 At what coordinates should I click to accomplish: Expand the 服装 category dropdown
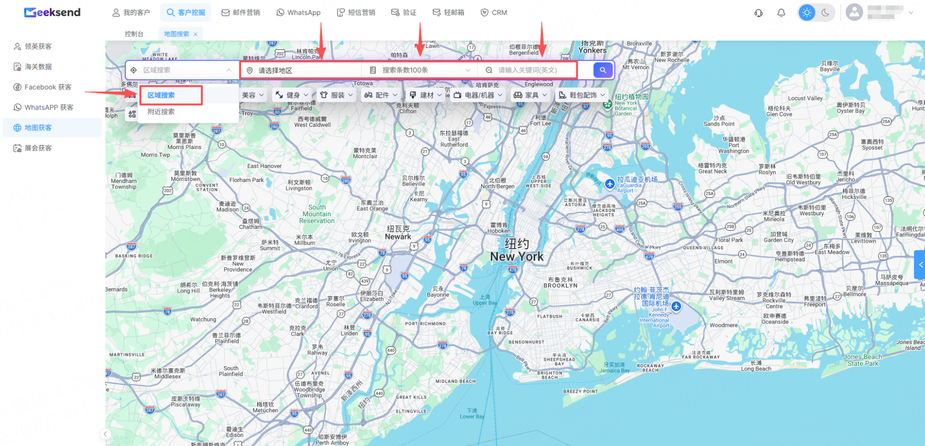tap(337, 95)
